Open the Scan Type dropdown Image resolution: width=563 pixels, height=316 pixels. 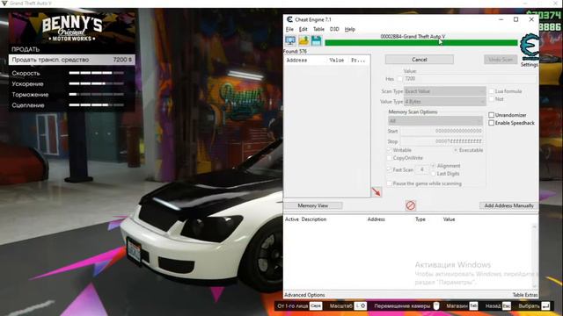pos(445,91)
